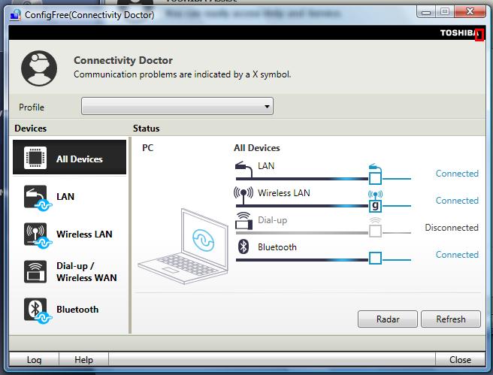Screen dimensions: 493x375
Task: Click the Wireless LAN antenna icon in sidebar
Action: click(x=37, y=236)
